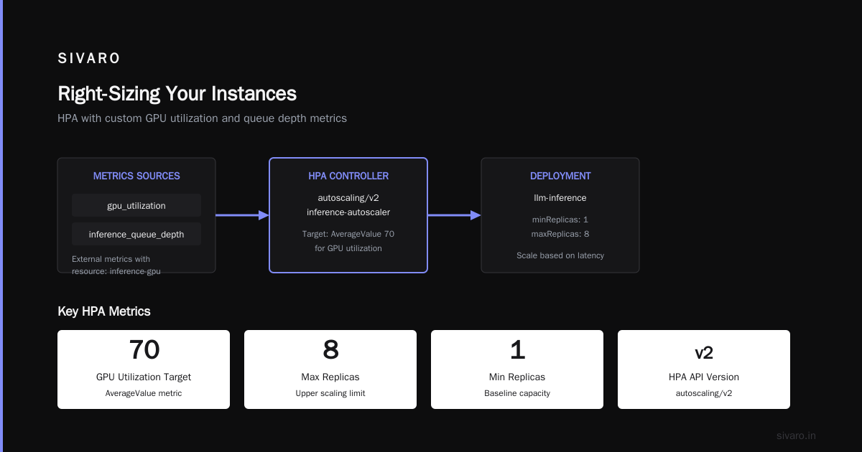Click the 'Min Replicas' card label

(517, 377)
